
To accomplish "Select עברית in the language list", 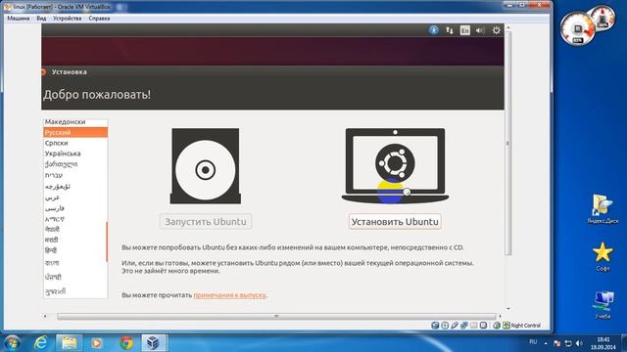I will [x=75, y=175].
